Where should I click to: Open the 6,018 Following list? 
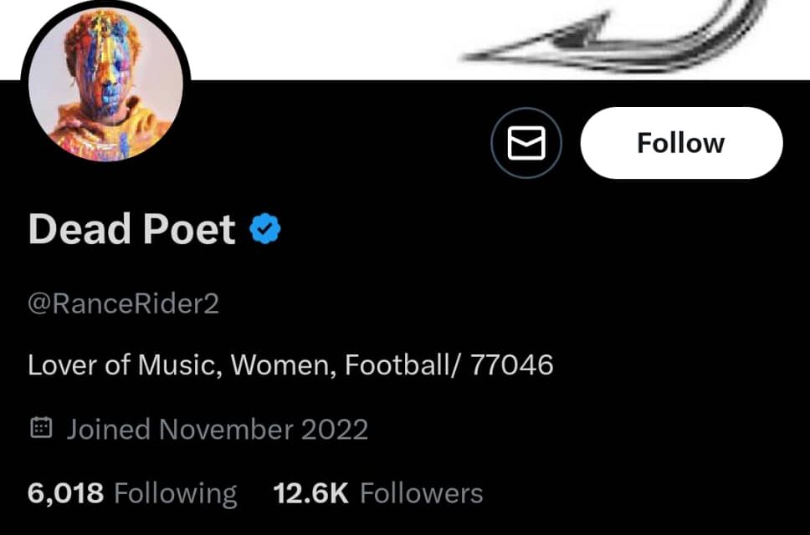coord(132,493)
